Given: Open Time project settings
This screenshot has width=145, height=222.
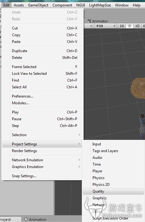Looking at the screenshot, I should 114,164.
